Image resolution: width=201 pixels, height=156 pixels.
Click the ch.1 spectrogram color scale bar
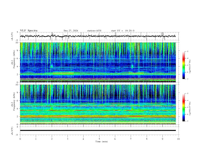(x=184, y=65)
